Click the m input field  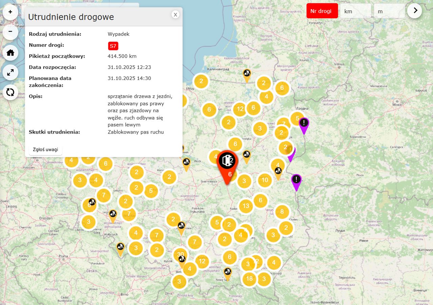click(389, 11)
